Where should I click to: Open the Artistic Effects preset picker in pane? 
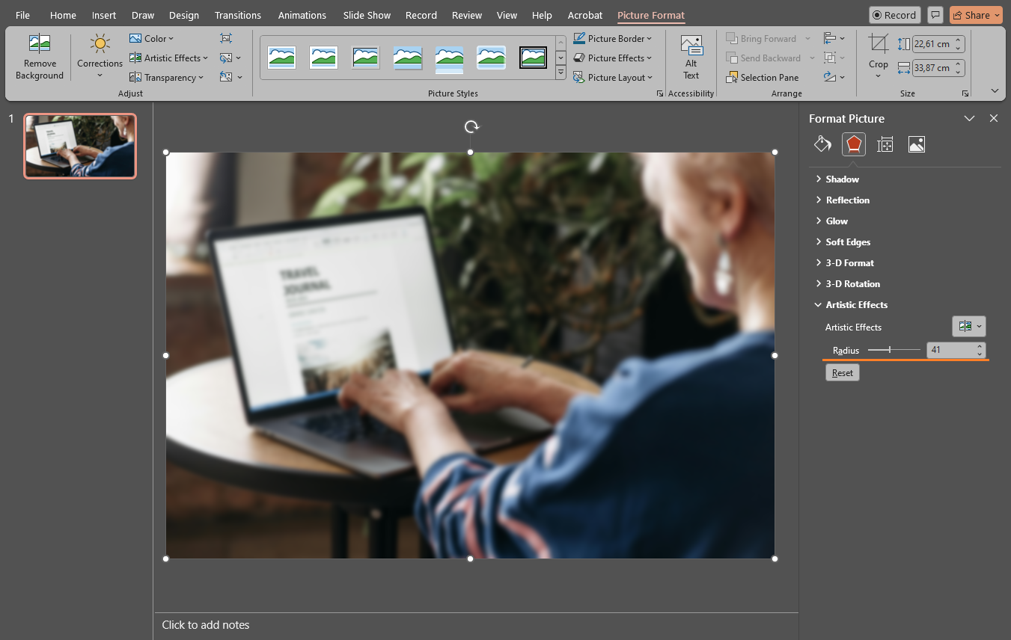(969, 327)
